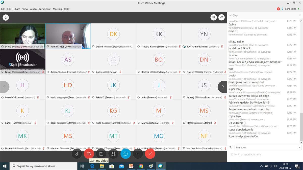
Task: Go to next page of participants
Action: point(222,87)
